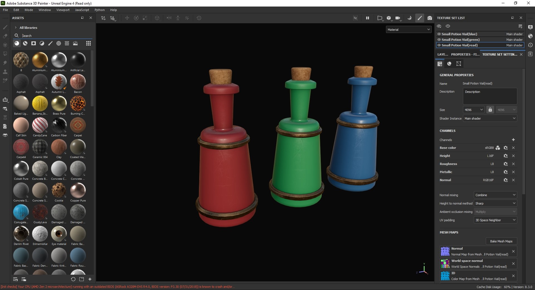
Task: Refresh asset library with circular arrow icon
Action: (x=73, y=279)
